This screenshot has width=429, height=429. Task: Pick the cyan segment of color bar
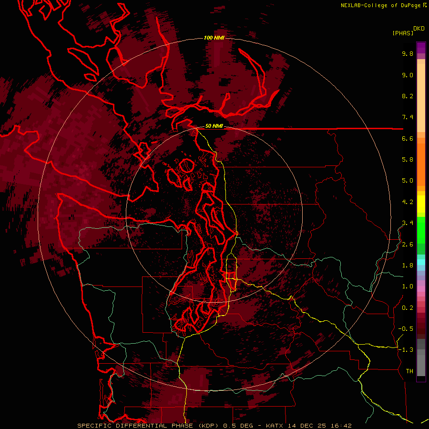[421, 262]
